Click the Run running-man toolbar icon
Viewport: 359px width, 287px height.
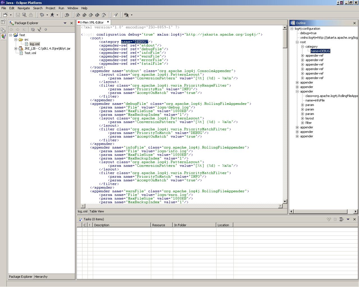[52, 15]
